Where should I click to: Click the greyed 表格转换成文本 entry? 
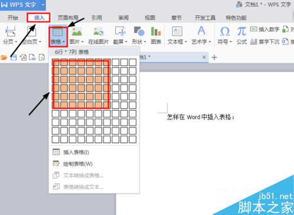94,187
